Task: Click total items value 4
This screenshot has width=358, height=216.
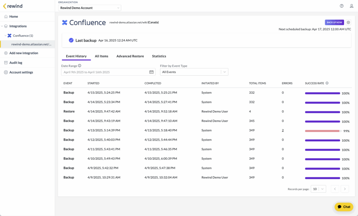Action: (250, 111)
